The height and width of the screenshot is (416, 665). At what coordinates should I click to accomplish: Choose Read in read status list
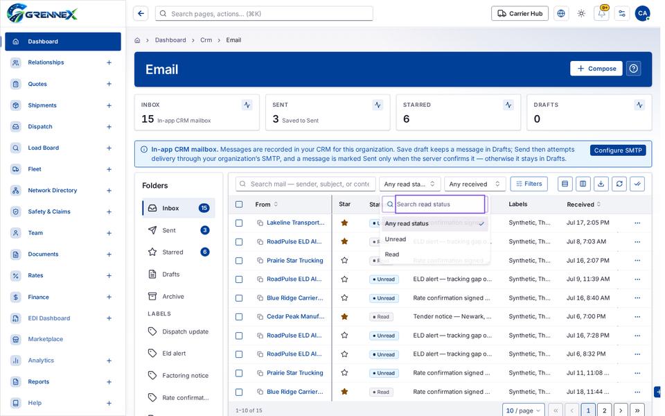coord(435,254)
